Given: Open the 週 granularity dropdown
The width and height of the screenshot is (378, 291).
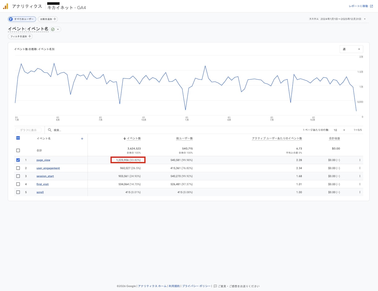Looking at the screenshot, I should point(351,49).
